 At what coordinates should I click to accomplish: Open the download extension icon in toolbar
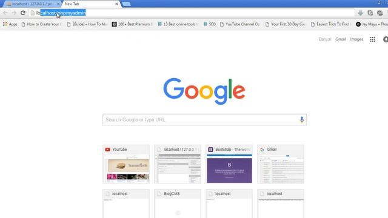coord(360,13)
